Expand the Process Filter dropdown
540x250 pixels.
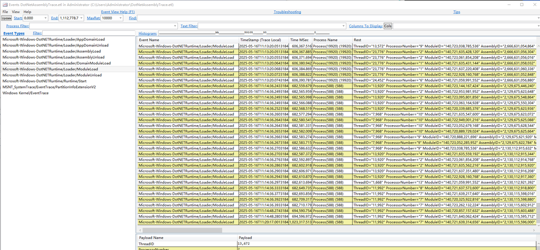[175, 26]
